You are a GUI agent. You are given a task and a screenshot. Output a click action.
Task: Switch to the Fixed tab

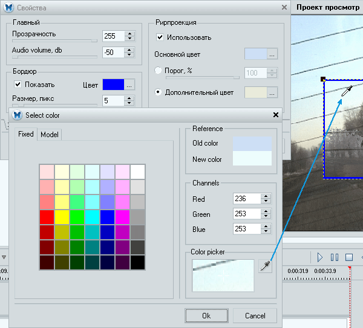tap(25, 134)
